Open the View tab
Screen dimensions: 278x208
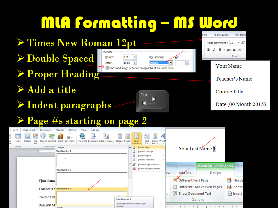coord(83,130)
